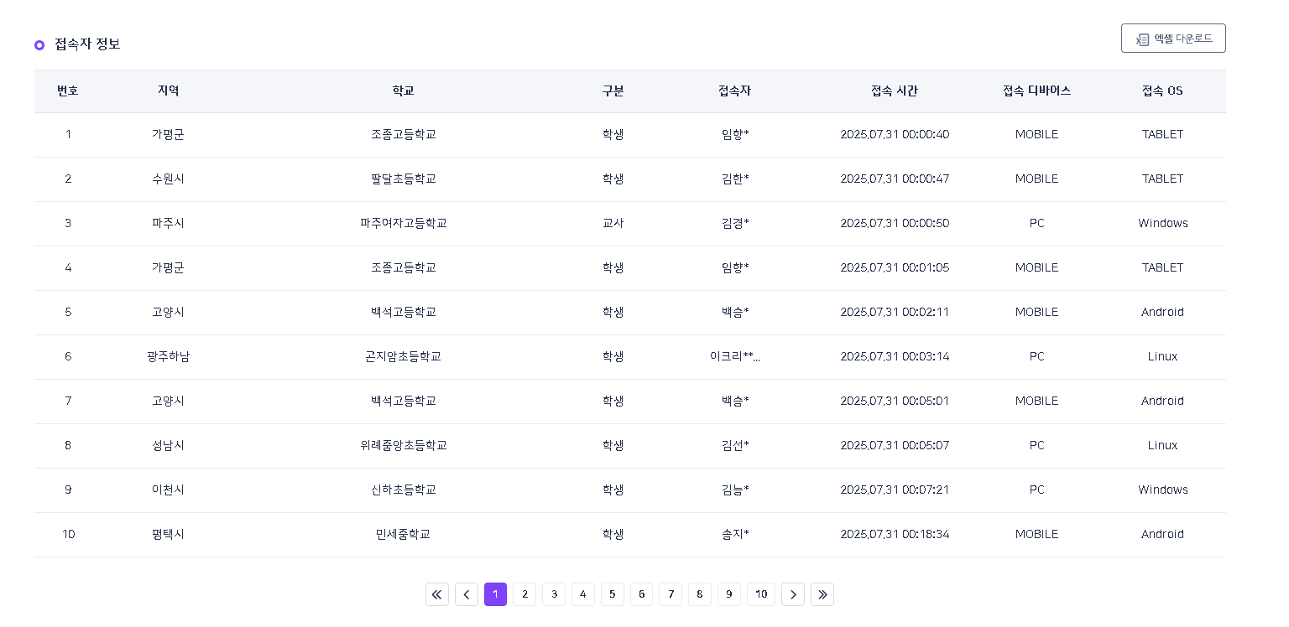Viewport: 1289px width, 627px height.
Task: Jump to last page using double-right arrows
Action: (822, 594)
